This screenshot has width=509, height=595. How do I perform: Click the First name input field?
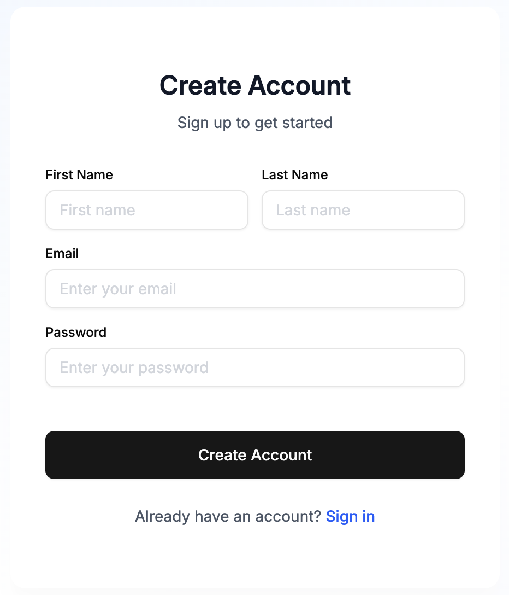pyautogui.click(x=146, y=210)
